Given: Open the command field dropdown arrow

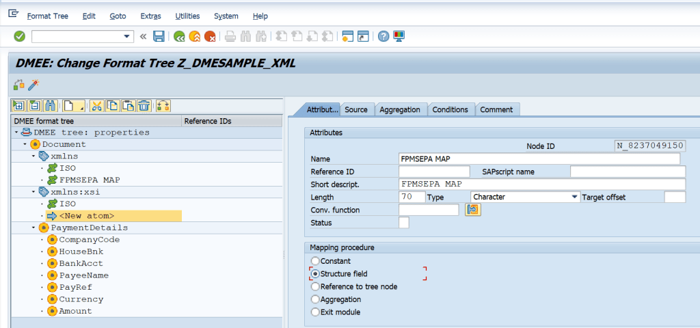Looking at the screenshot, I should (127, 37).
